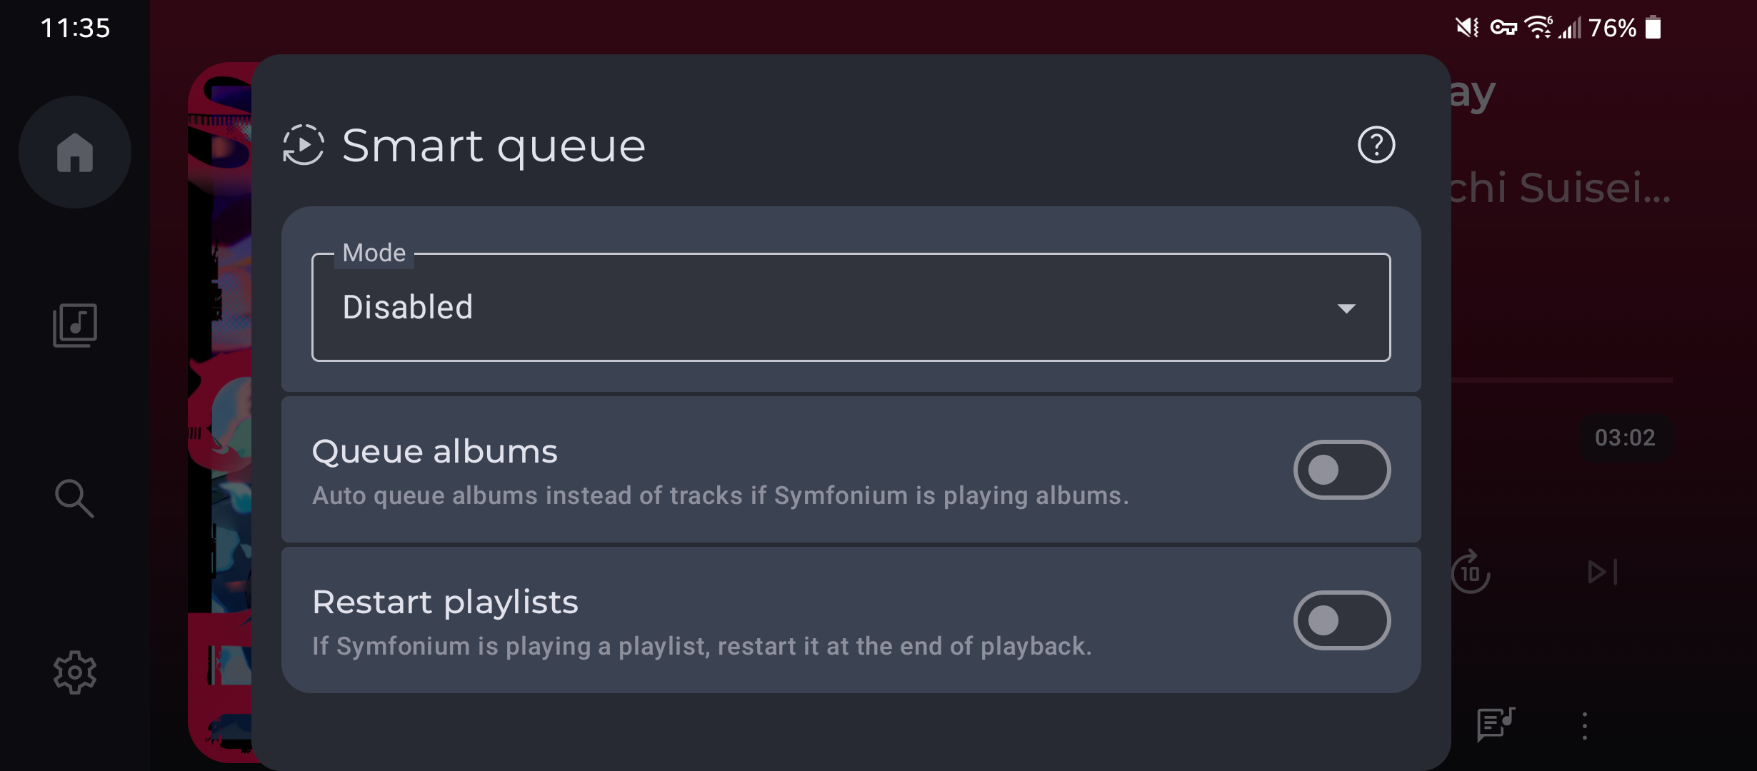Open the three-dot overflow menu
Viewport: 1757px width, 771px height.
point(1584,725)
